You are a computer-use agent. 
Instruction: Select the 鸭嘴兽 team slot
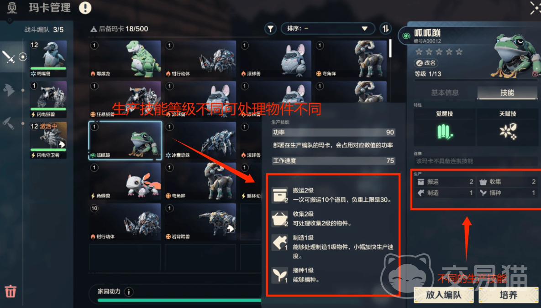coord(48,59)
